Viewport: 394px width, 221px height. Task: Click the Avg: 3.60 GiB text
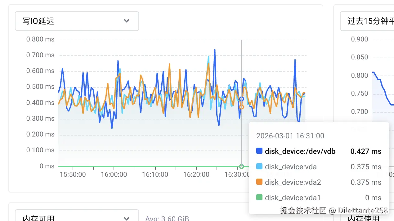[x=167, y=219]
